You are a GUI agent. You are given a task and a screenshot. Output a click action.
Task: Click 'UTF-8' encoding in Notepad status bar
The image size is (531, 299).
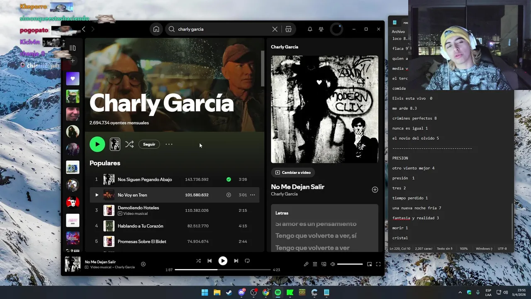[x=502, y=249]
